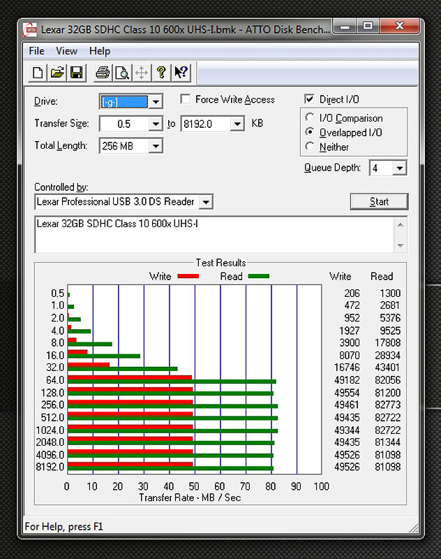Viewport: 441px width, 559px height.
Task: Open the Controlled by dropdown list
Action: pos(205,202)
